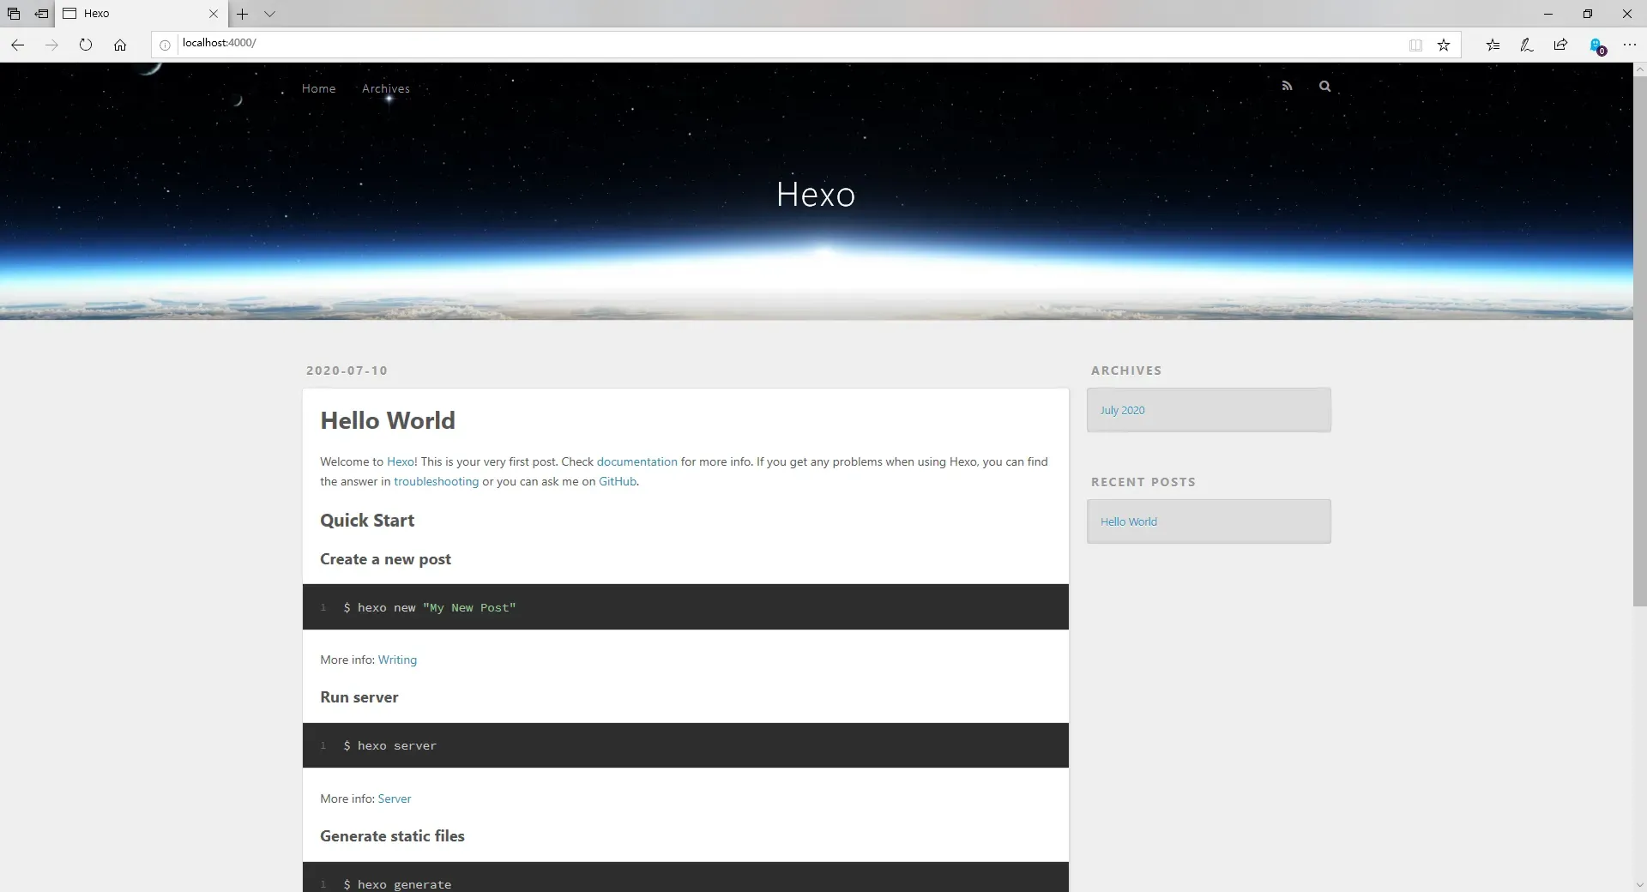Click scrollbar down arrow
The image size is (1647, 892).
coord(1639,884)
